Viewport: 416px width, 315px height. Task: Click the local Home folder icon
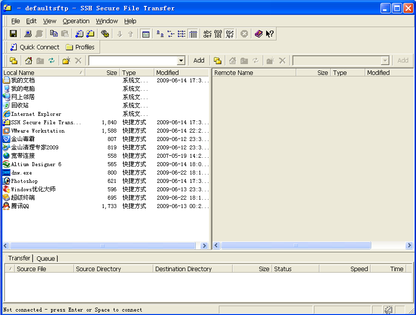(29, 61)
